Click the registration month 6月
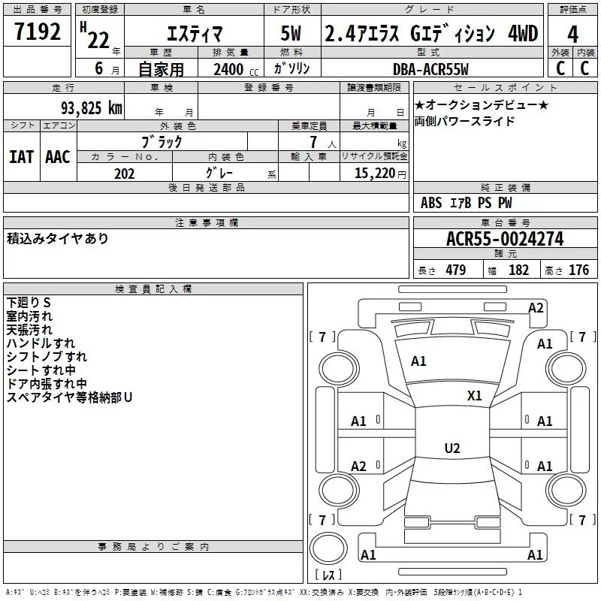Image resolution: width=601 pixels, height=601 pixels. [x=107, y=68]
